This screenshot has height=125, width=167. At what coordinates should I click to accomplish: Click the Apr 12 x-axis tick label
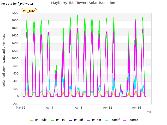point(108,108)
